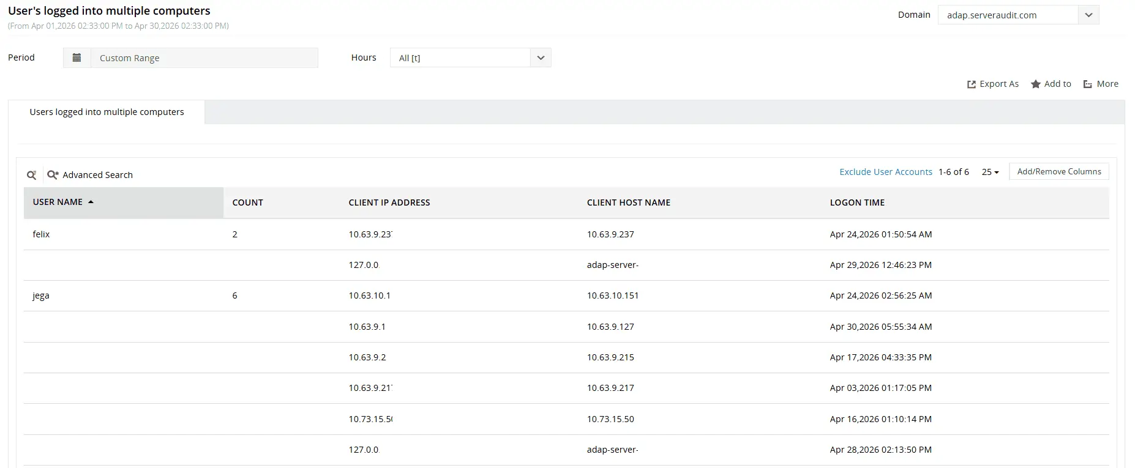Click the Add to star icon
This screenshot has width=1135, height=468.
coord(1036,84)
